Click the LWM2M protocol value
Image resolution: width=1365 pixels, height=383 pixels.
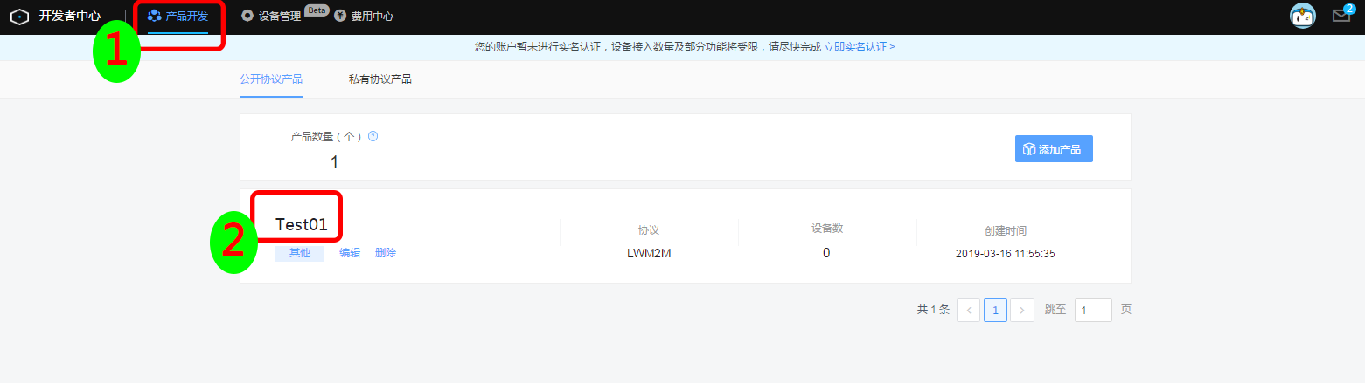click(x=649, y=254)
